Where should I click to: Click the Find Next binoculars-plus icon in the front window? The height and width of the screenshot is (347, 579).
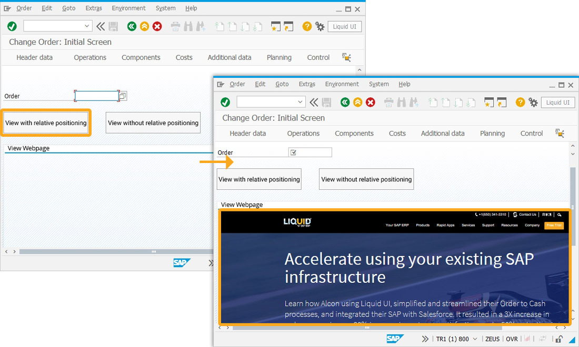pyautogui.click(x=414, y=102)
